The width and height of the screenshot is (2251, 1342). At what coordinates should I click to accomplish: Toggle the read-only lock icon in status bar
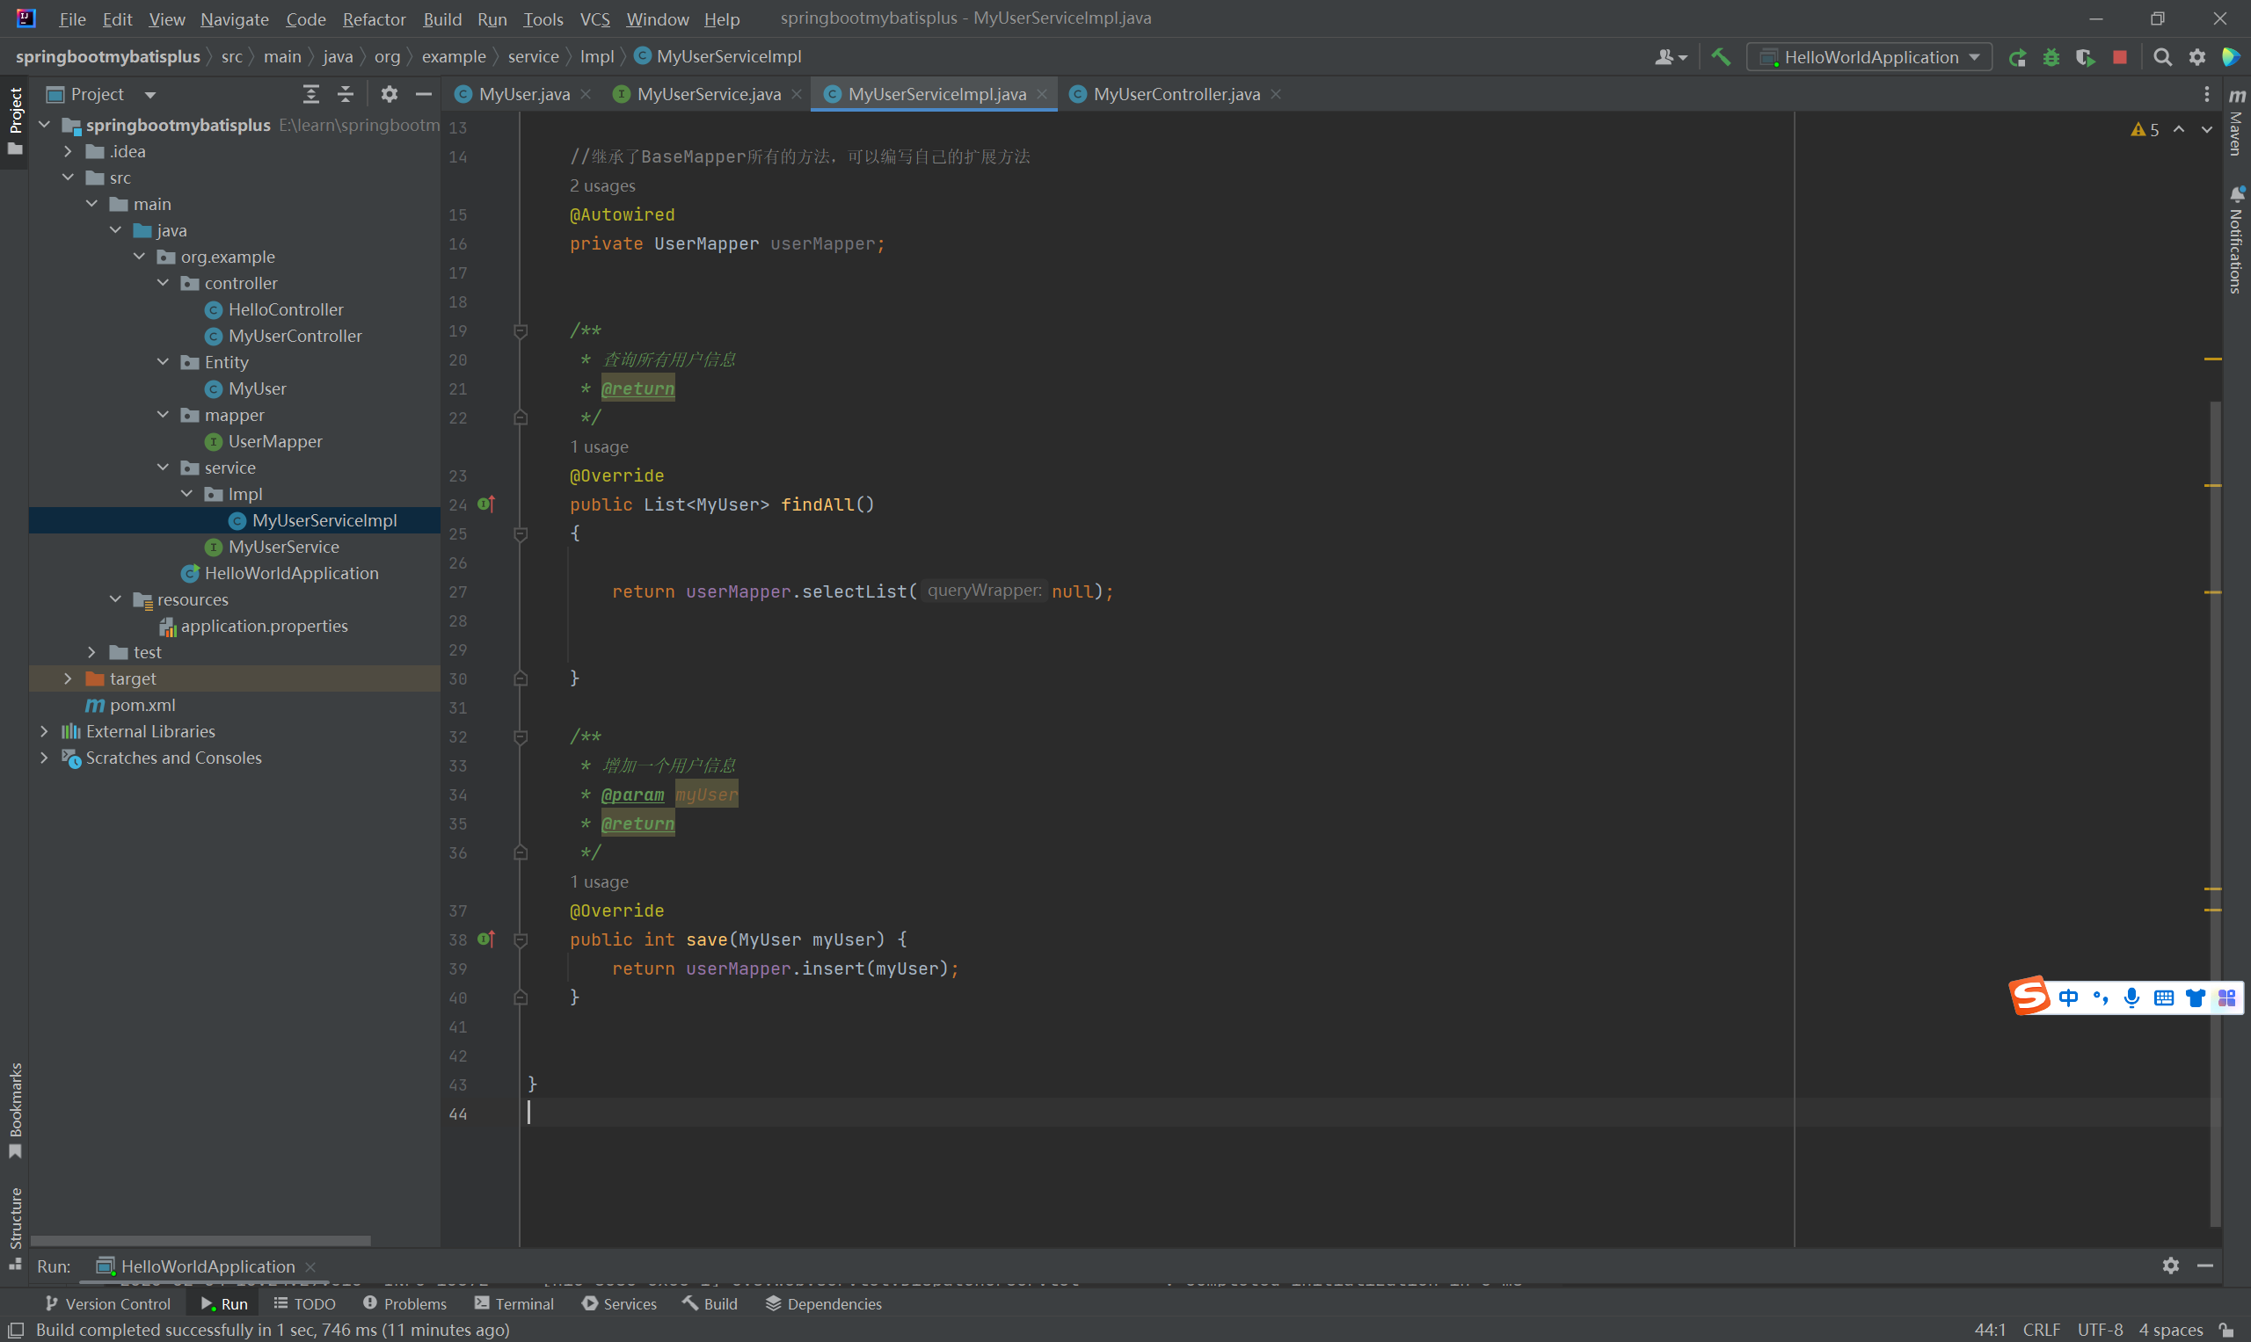(x=2226, y=1330)
